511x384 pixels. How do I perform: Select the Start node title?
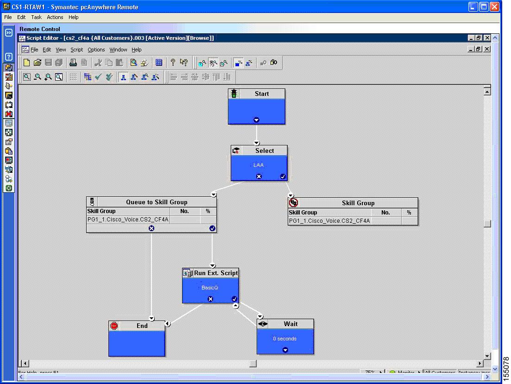click(262, 94)
